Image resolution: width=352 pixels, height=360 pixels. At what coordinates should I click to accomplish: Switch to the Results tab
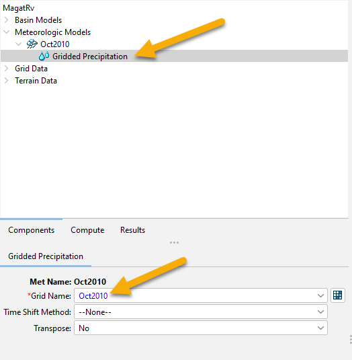pyautogui.click(x=133, y=230)
